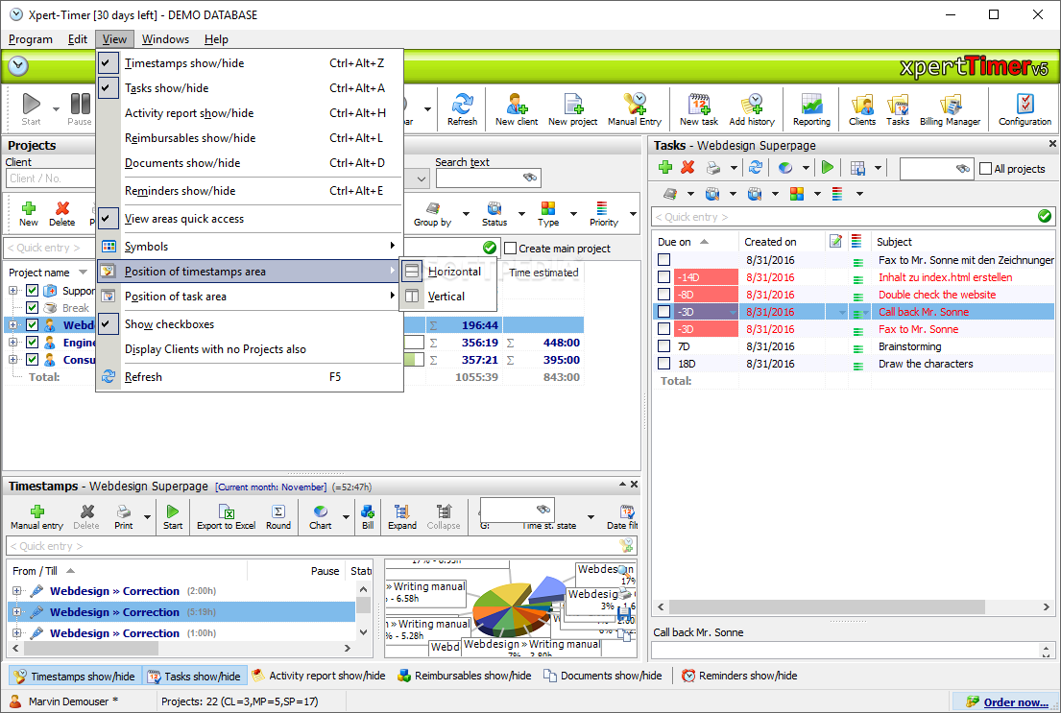This screenshot has width=1061, height=713.
Task: Click the Status filter icon in Projects toolbar
Action: pyautogui.click(x=494, y=214)
